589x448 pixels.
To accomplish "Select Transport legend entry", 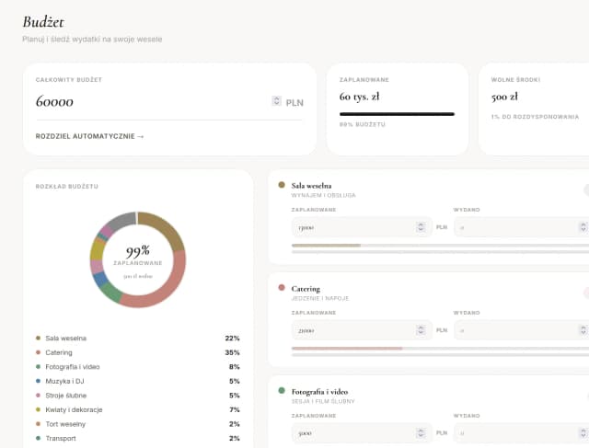I will coord(137,438).
